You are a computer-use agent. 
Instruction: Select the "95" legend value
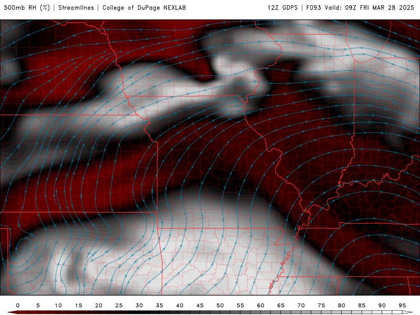click(402, 306)
